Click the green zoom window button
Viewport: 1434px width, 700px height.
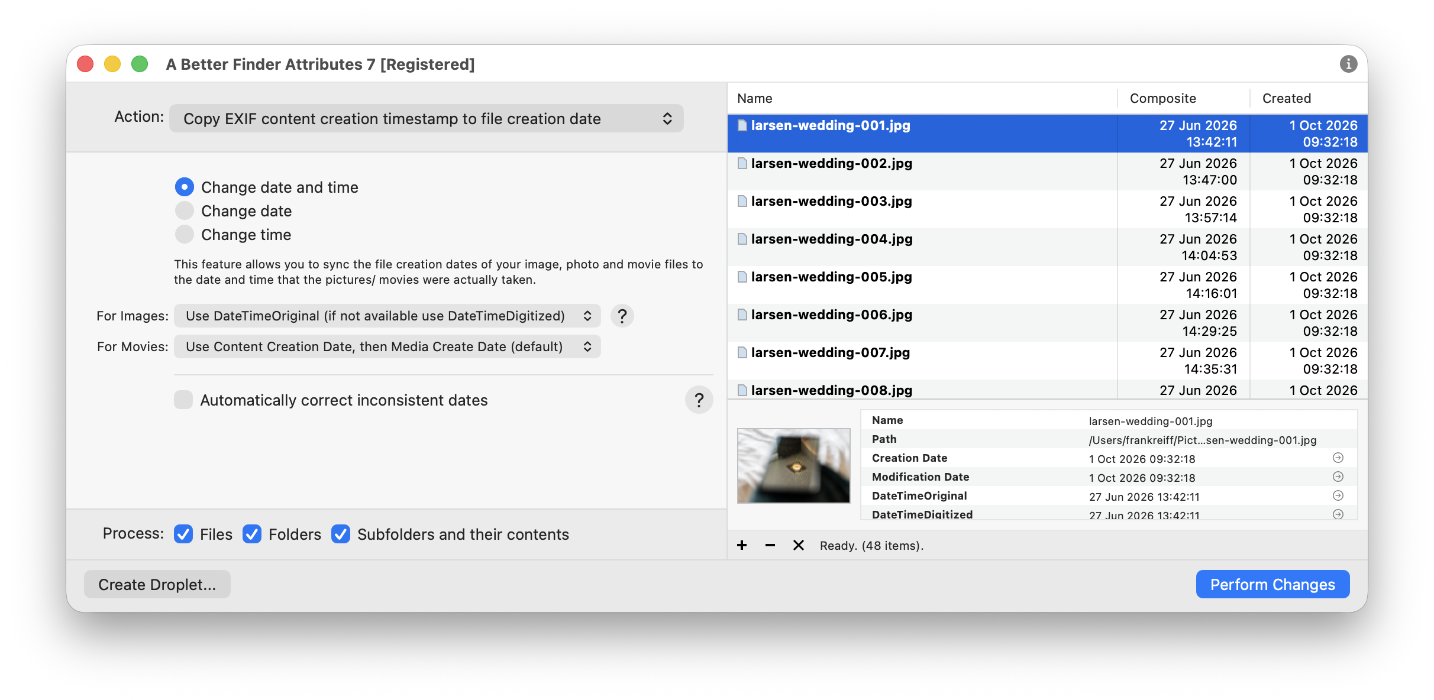click(140, 64)
